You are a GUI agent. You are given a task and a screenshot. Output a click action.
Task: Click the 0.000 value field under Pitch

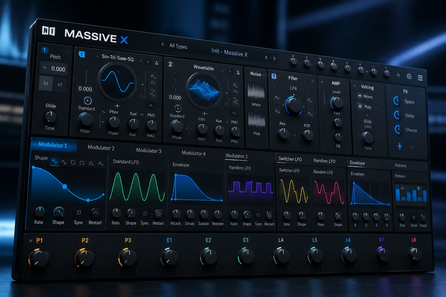point(55,69)
